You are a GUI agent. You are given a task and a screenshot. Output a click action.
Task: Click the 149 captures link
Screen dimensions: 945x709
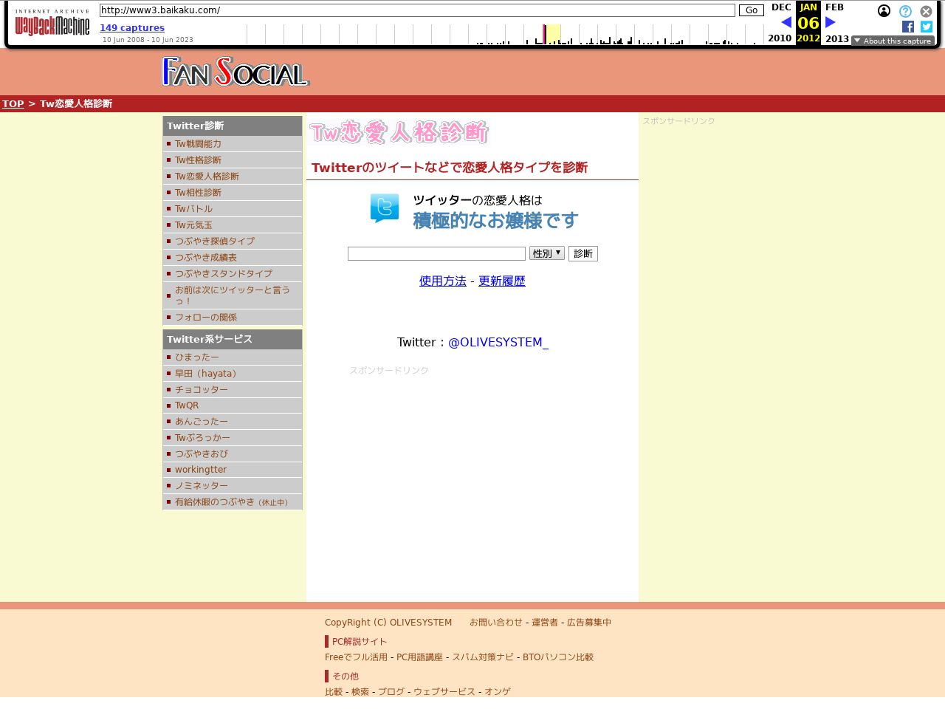coord(132,28)
